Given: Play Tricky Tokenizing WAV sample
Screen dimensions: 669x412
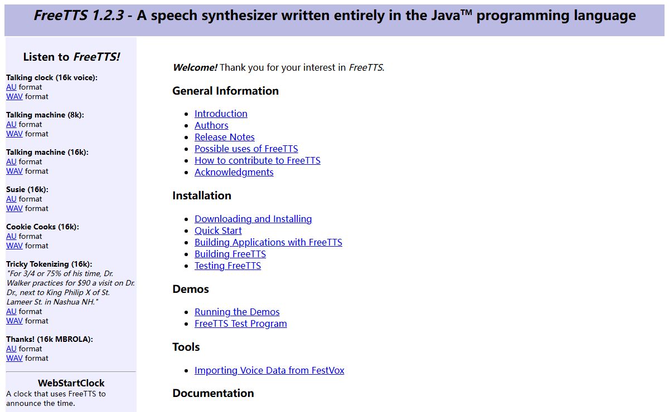Looking at the screenshot, I should pyautogui.click(x=14, y=321).
